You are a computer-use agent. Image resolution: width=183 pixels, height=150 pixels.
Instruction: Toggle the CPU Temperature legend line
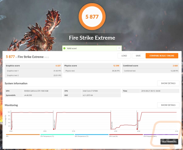pyautogui.click(x=57, y=134)
